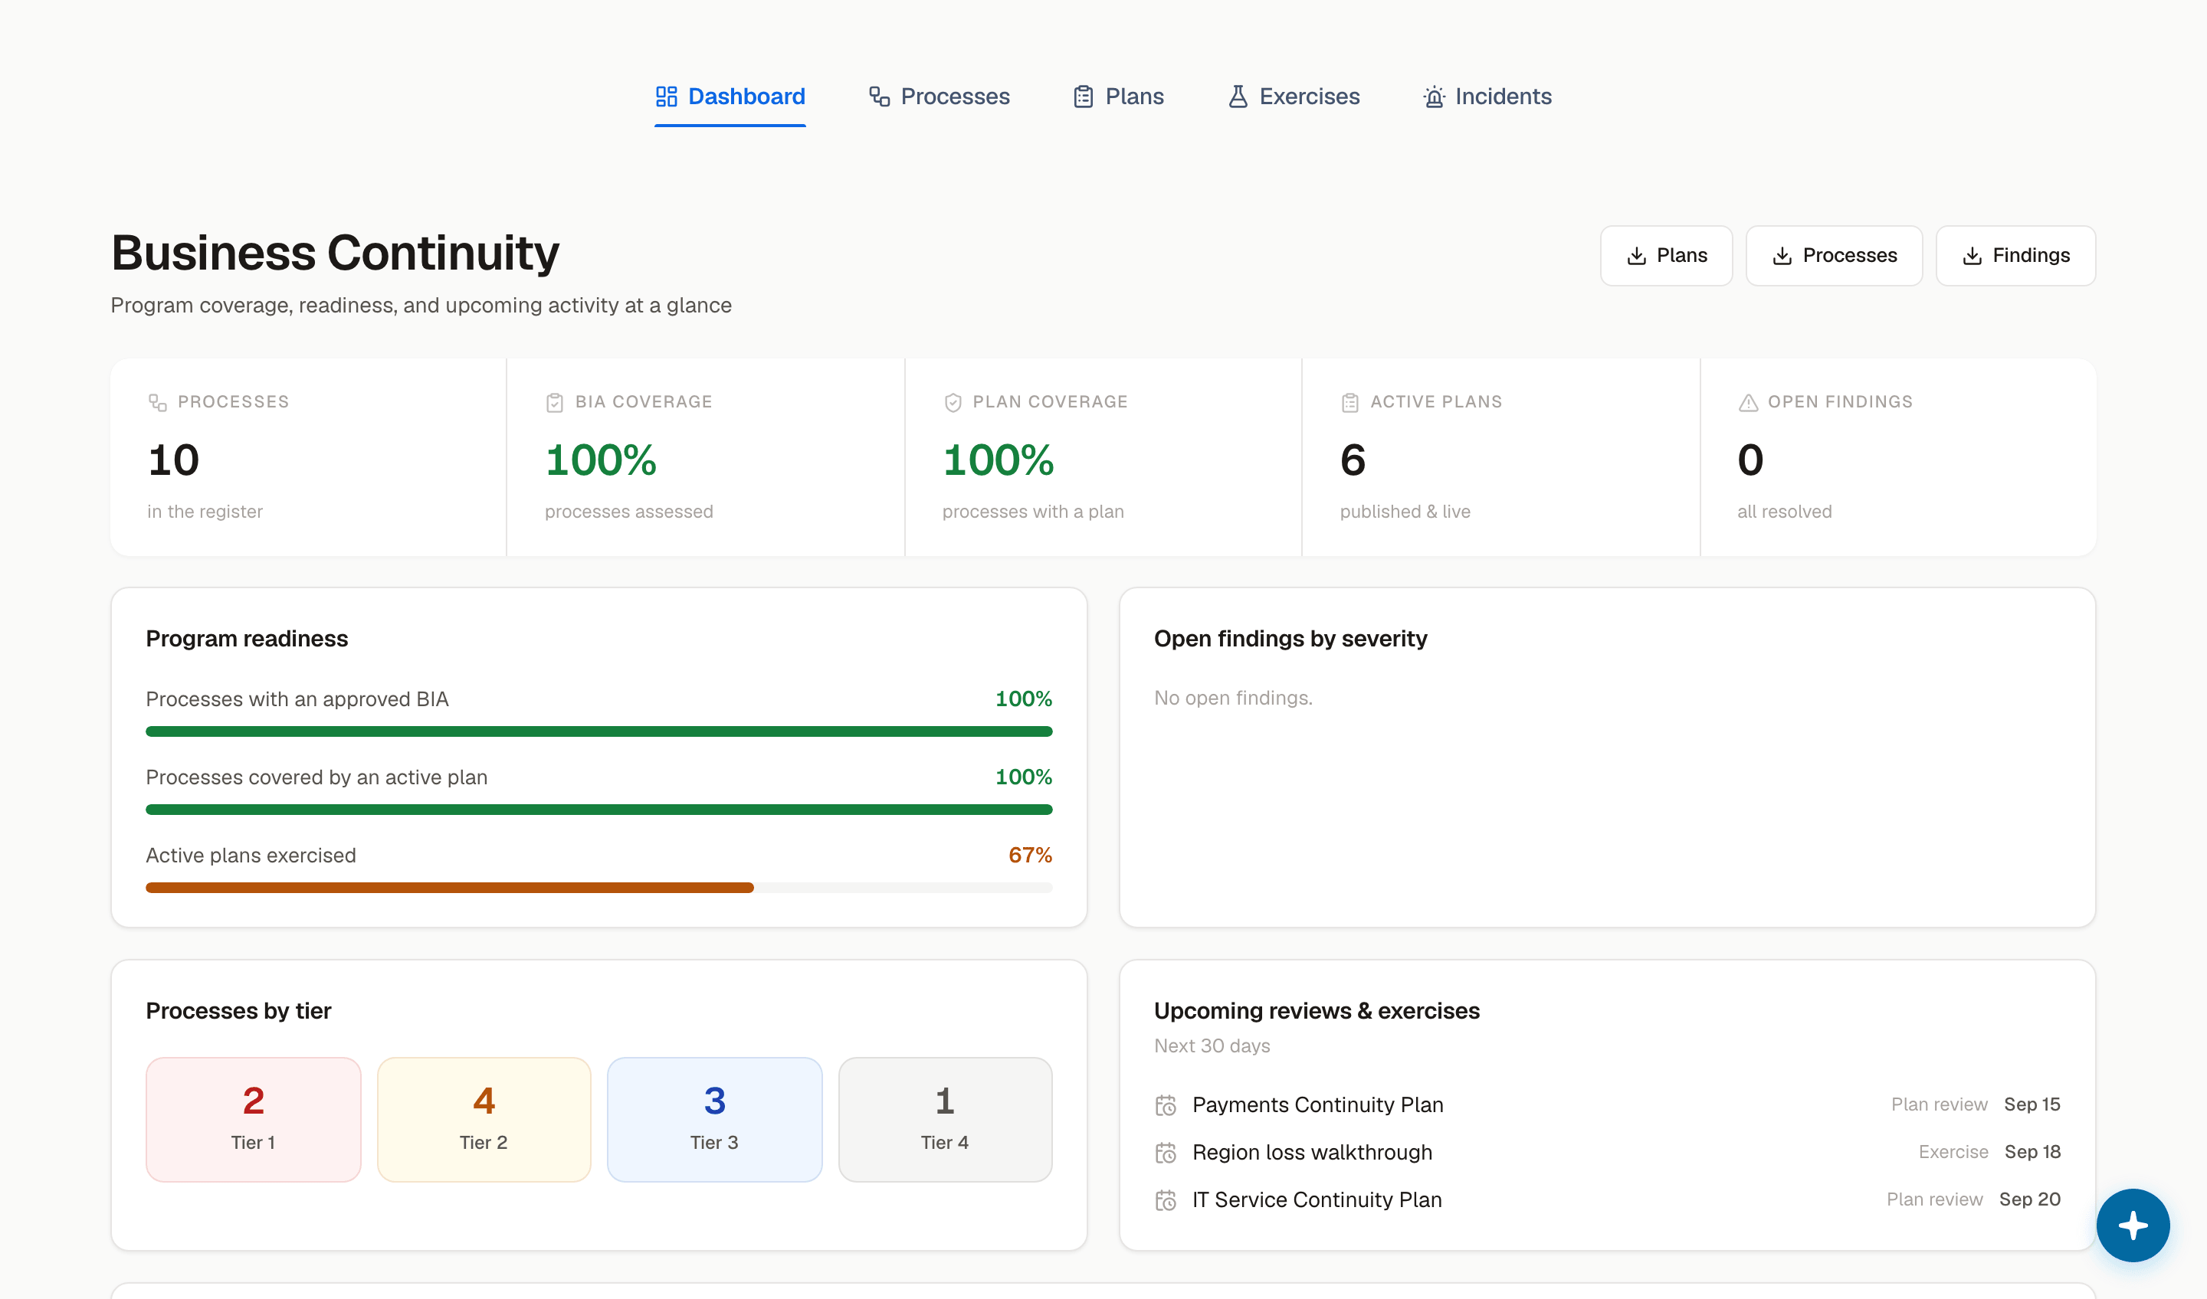Click the BIA Coverage clipboard-check icon
This screenshot has height=1299, width=2207.
pyautogui.click(x=554, y=403)
